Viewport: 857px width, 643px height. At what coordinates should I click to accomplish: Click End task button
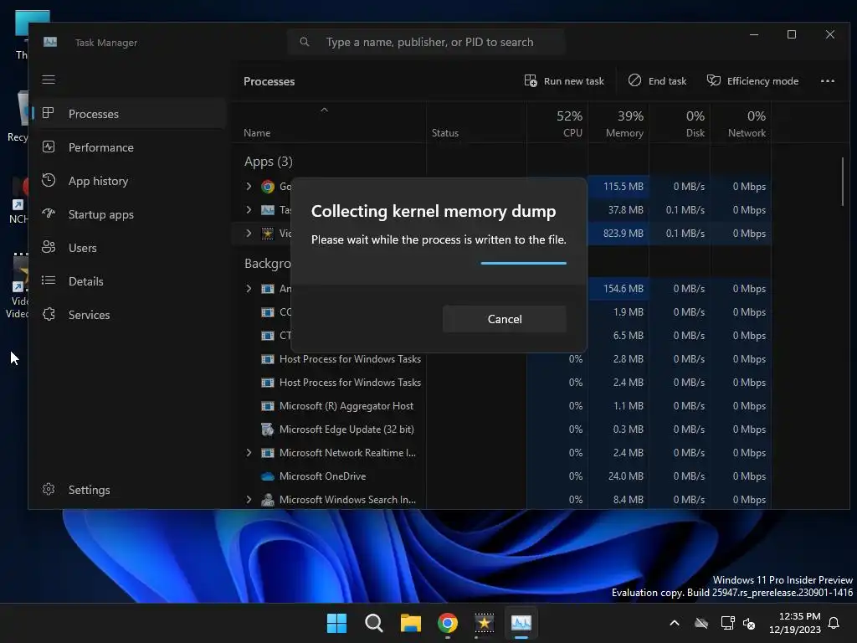point(657,81)
